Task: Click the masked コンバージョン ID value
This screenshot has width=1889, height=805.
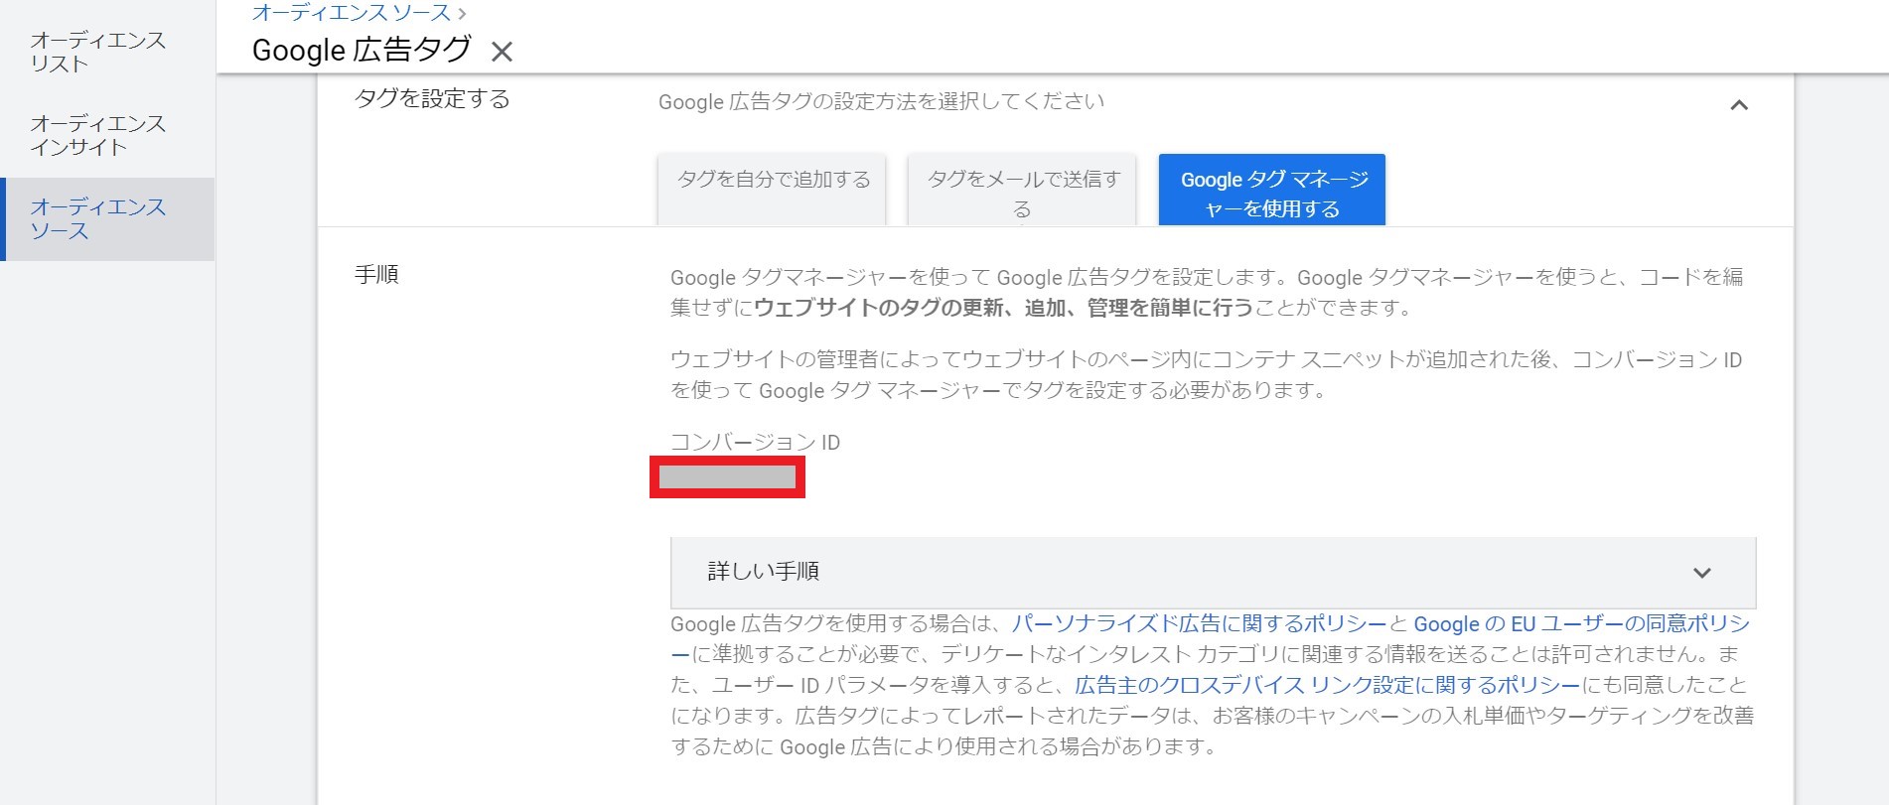Action: pyautogui.click(x=727, y=477)
